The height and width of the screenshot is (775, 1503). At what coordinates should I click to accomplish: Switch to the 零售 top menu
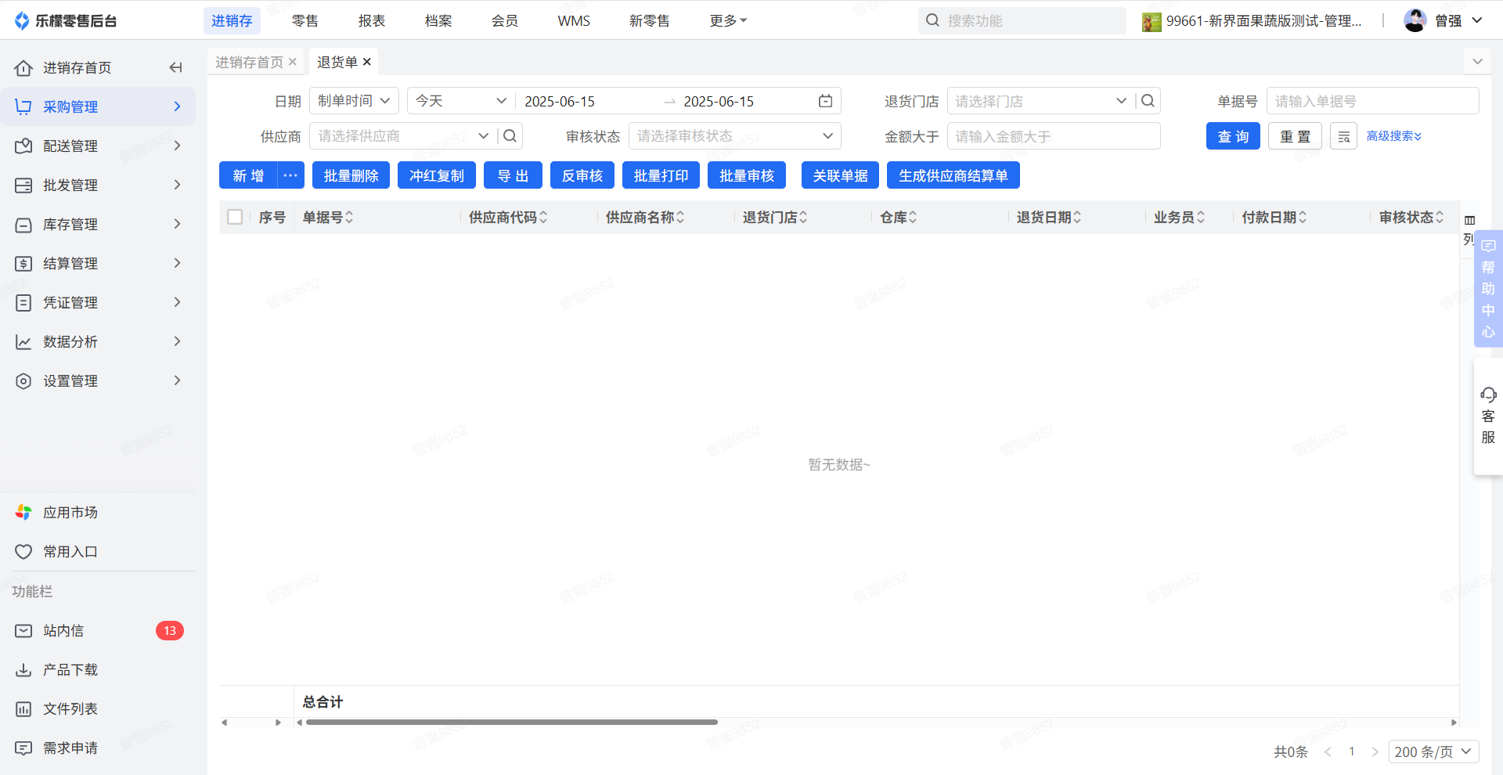click(x=305, y=20)
